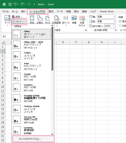Image resolution: width=126 pixels, height=143 pixels.
Task: Click the select-all corner of the sheet
Action: (x=3, y=42)
